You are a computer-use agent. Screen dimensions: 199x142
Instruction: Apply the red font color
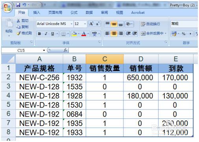coord(84,34)
